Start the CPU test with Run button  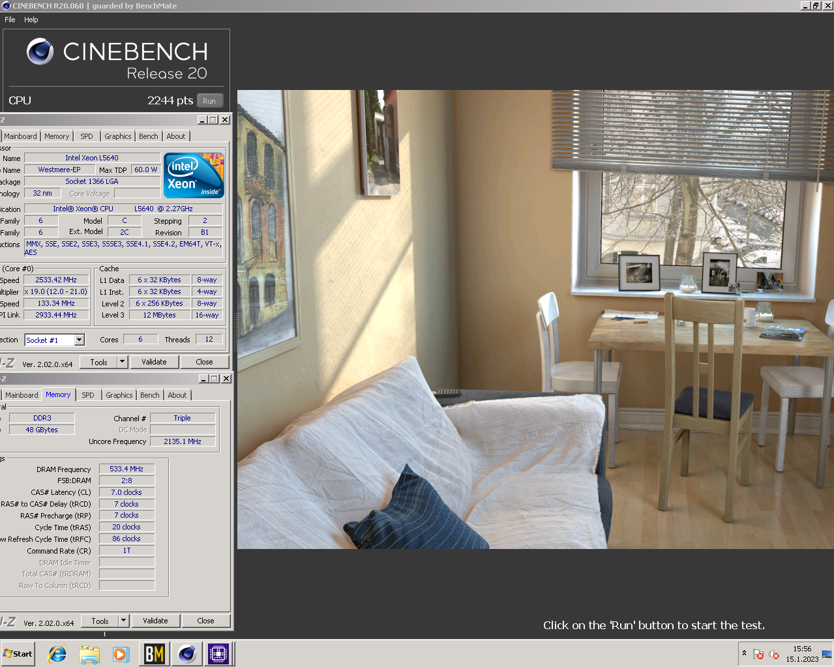[x=209, y=101]
